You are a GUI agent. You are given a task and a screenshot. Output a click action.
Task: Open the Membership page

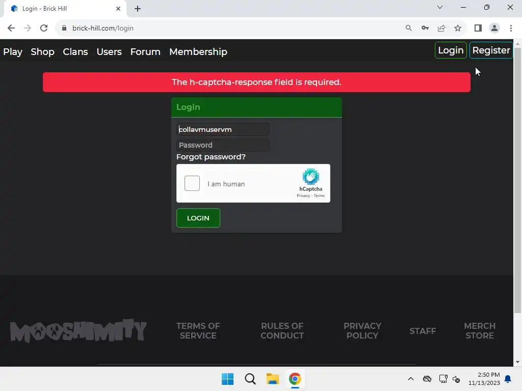click(198, 52)
